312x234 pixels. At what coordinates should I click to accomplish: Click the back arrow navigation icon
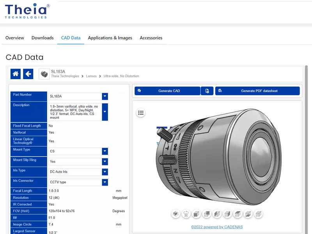(x=28, y=74)
